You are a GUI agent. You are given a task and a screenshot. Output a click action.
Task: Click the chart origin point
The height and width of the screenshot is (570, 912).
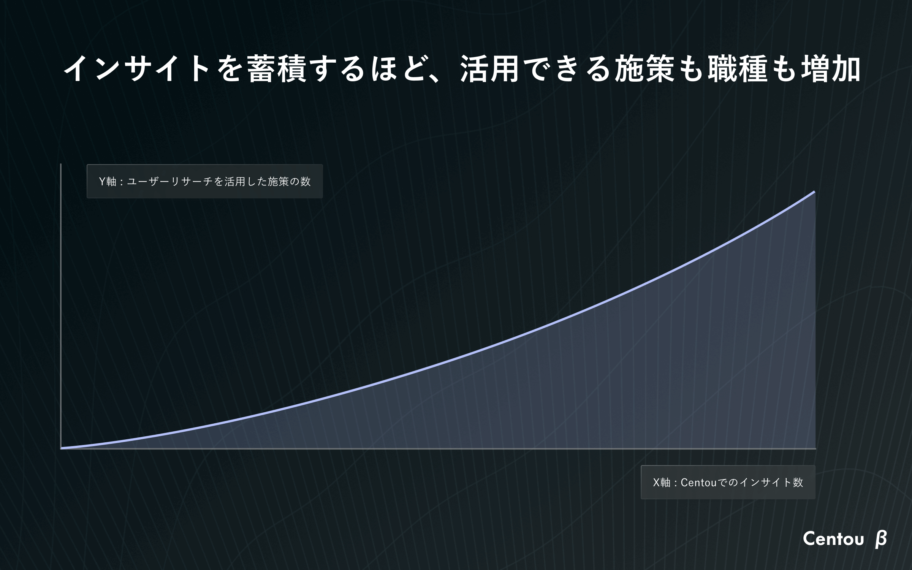coord(61,448)
